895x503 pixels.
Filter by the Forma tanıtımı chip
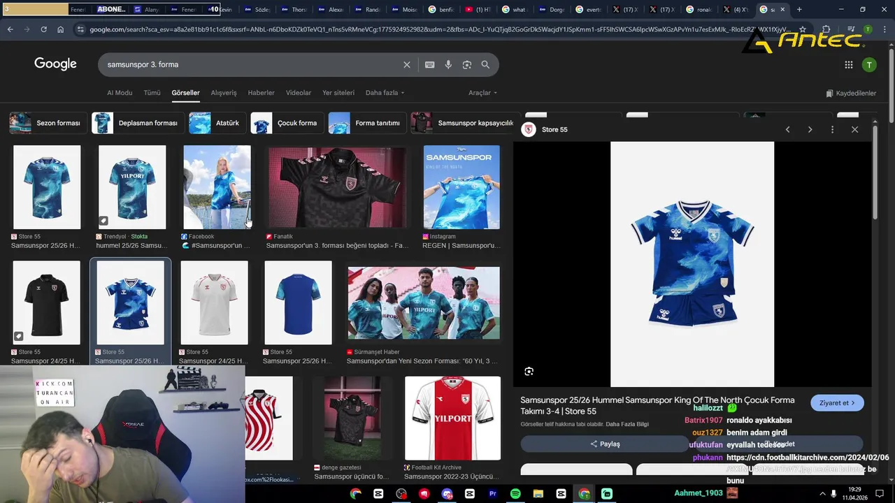tap(367, 123)
